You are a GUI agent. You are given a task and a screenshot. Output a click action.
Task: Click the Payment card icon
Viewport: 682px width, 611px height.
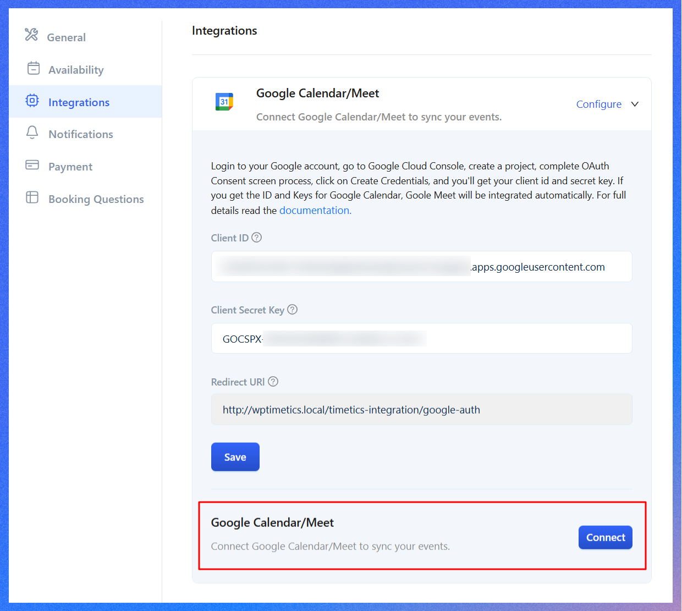32,164
